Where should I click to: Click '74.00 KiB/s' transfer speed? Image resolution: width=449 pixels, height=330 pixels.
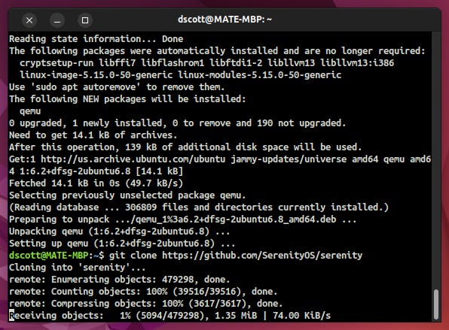pos(301,316)
